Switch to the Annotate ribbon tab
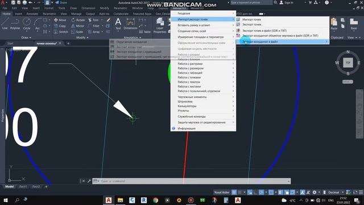This screenshot has width=364, height=205. coord(32,14)
